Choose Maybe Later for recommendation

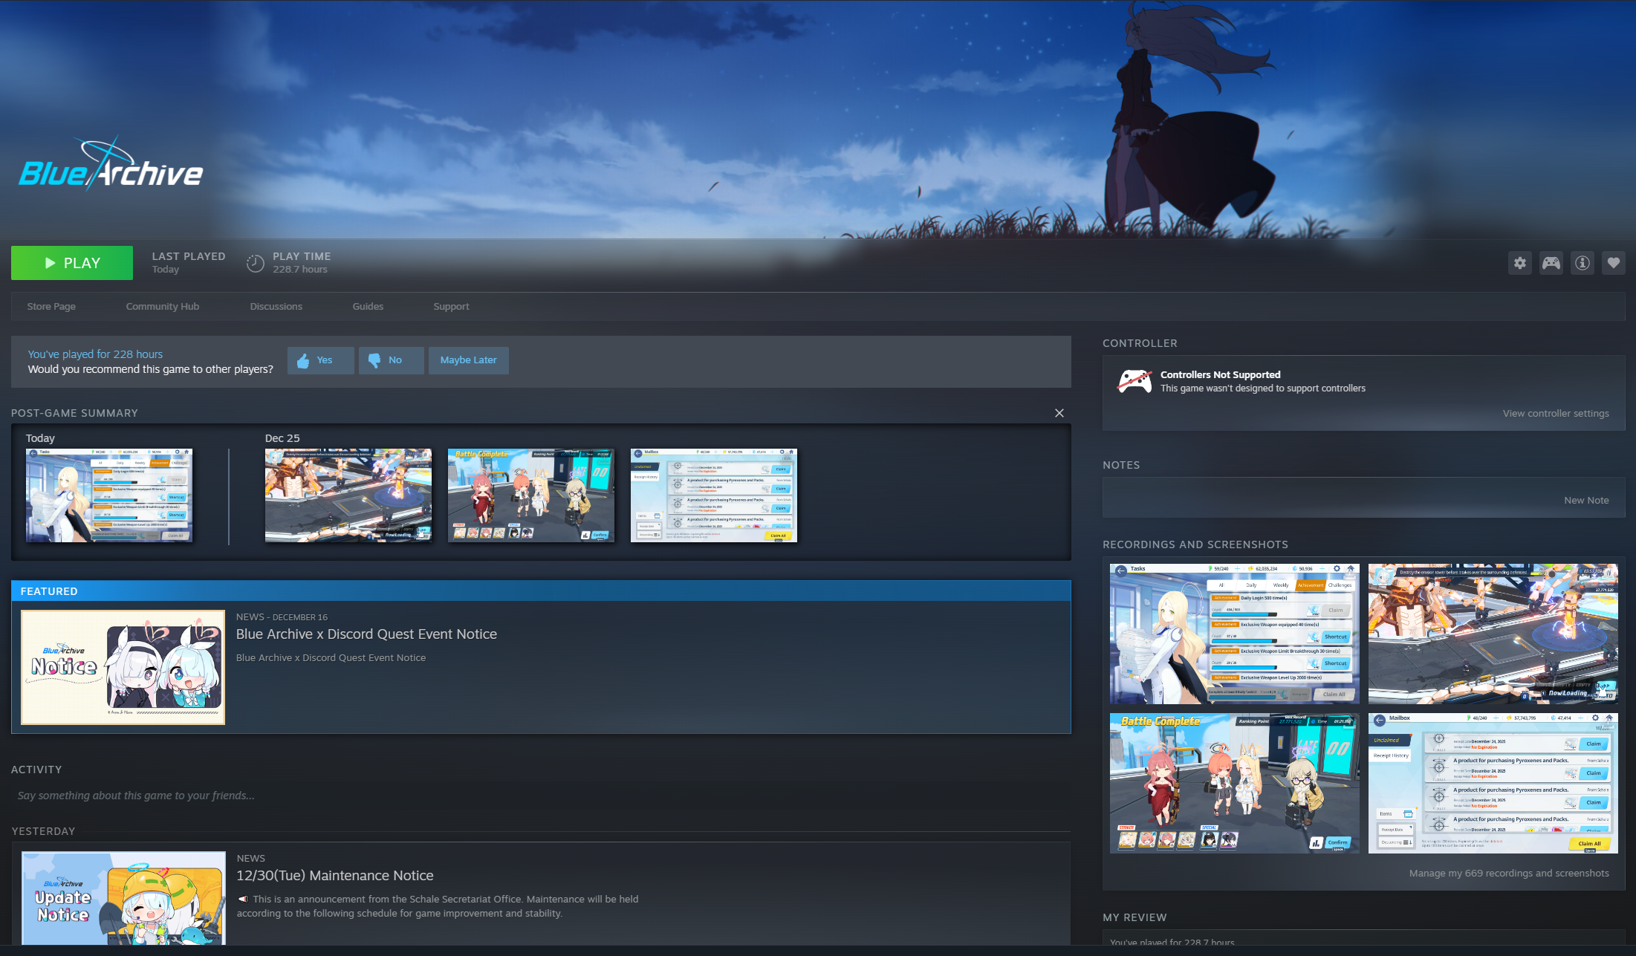[x=468, y=360]
